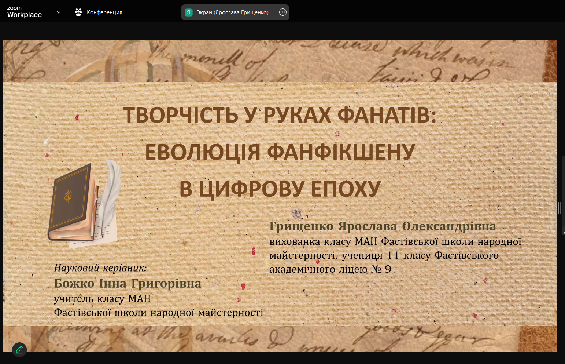Open more options for the shared screen
Viewport: 565px width, 364px height.
[282, 12]
